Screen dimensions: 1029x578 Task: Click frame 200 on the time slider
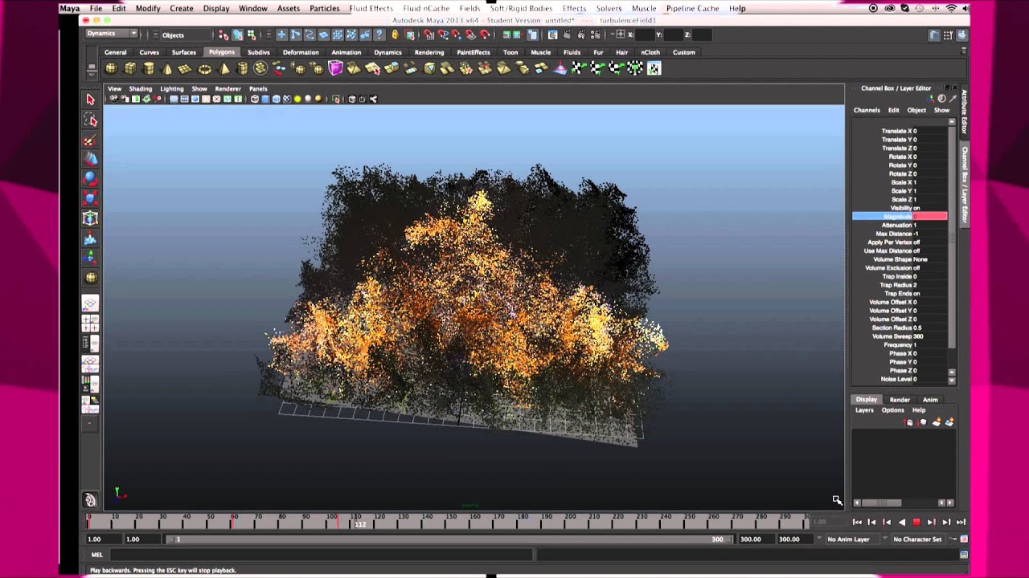570,522
